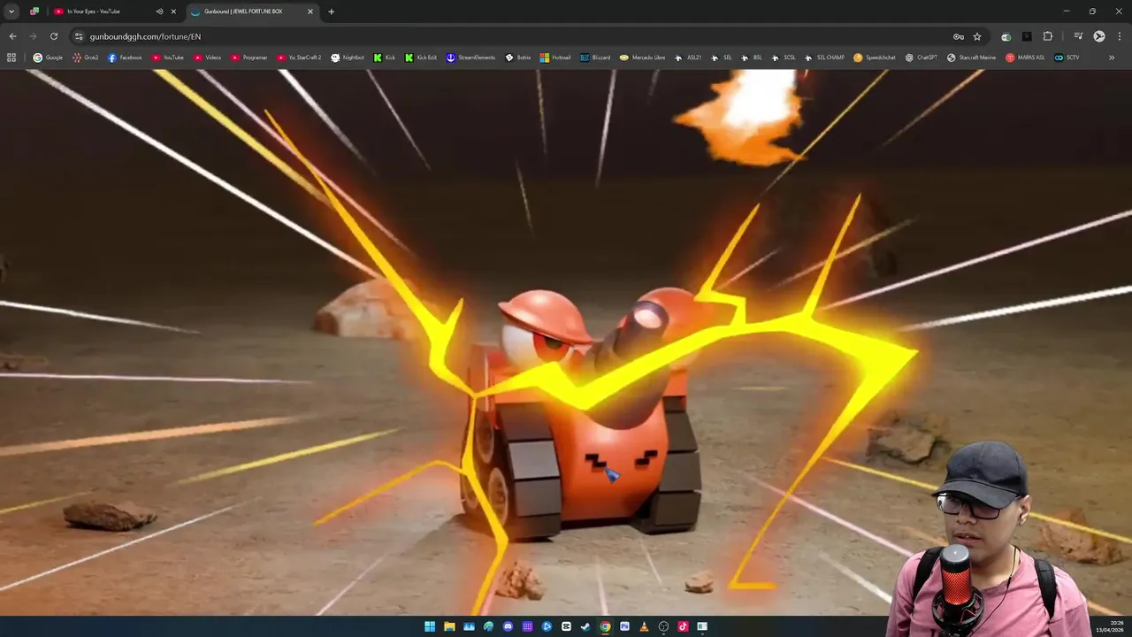The height and width of the screenshot is (637, 1132).
Task: Open the Videos bookmark
Action: [207, 58]
